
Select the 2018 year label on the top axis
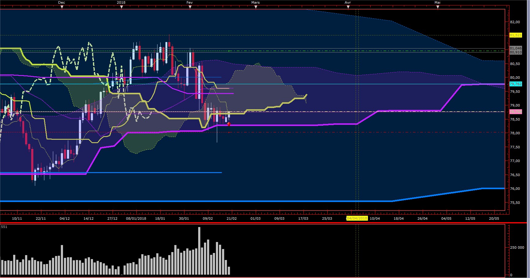coord(121,2)
